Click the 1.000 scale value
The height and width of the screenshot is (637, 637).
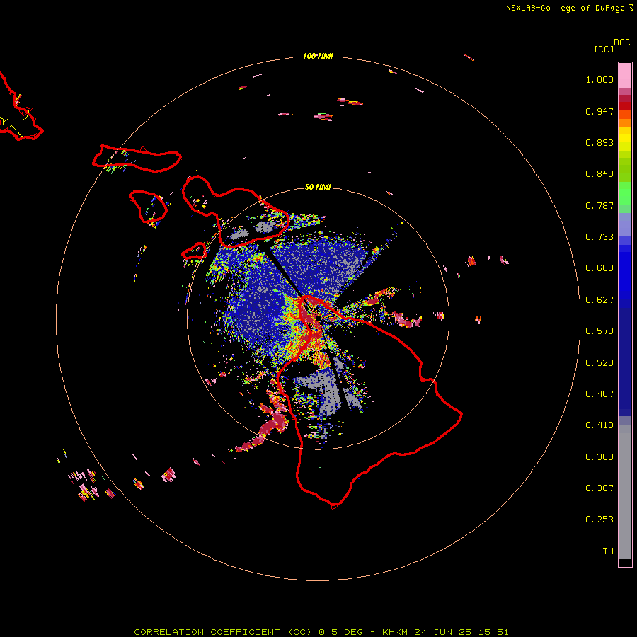599,79
